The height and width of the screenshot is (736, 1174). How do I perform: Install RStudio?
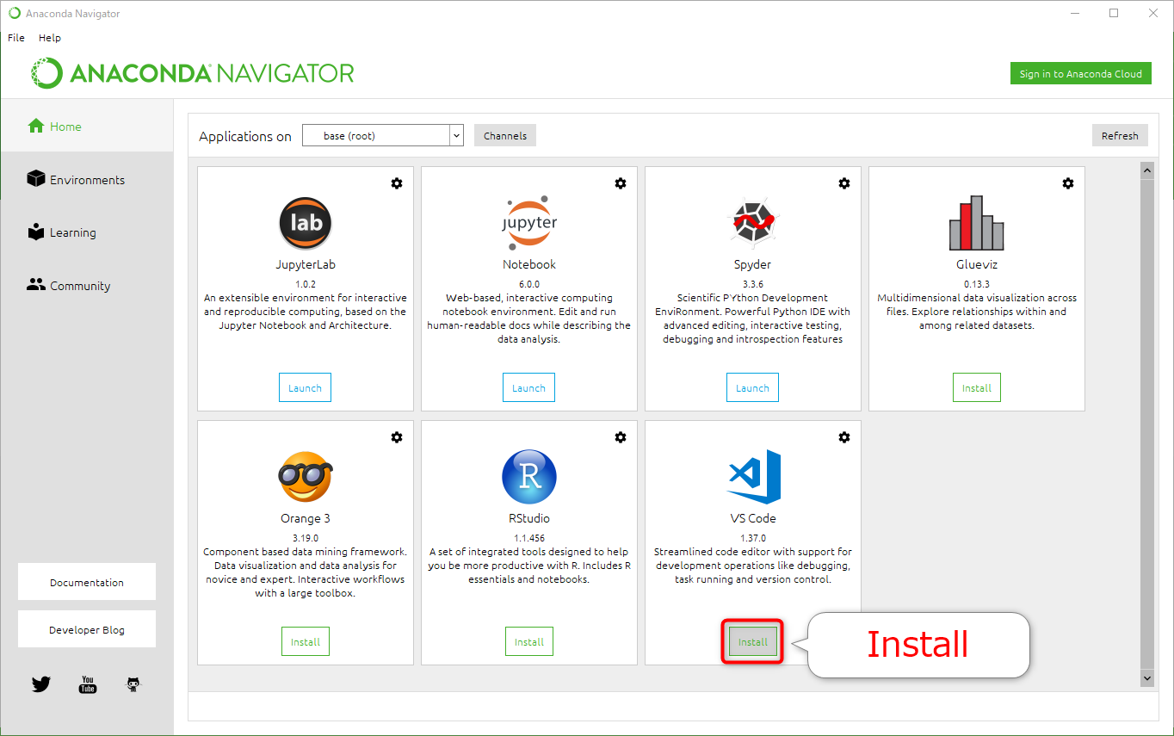coord(529,641)
